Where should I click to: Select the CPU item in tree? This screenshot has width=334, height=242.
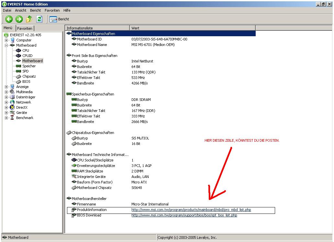[26, 50]
